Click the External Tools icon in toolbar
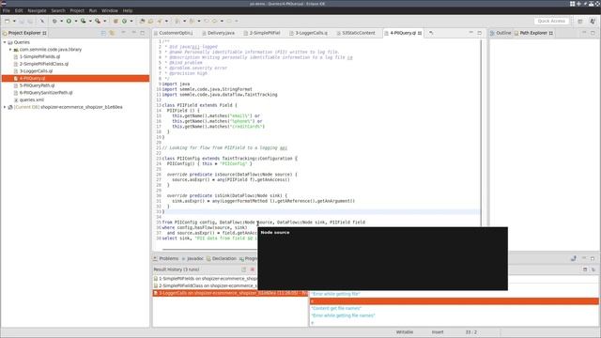This screenshot has width=601, height=338. point(98,21)
